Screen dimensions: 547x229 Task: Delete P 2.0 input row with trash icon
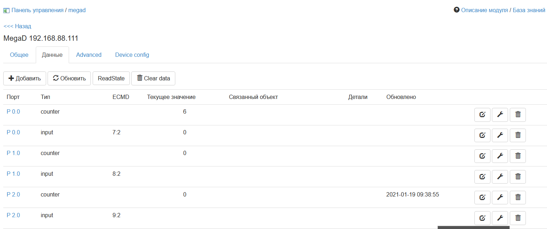pyautogui.click(x=518, y=218)
